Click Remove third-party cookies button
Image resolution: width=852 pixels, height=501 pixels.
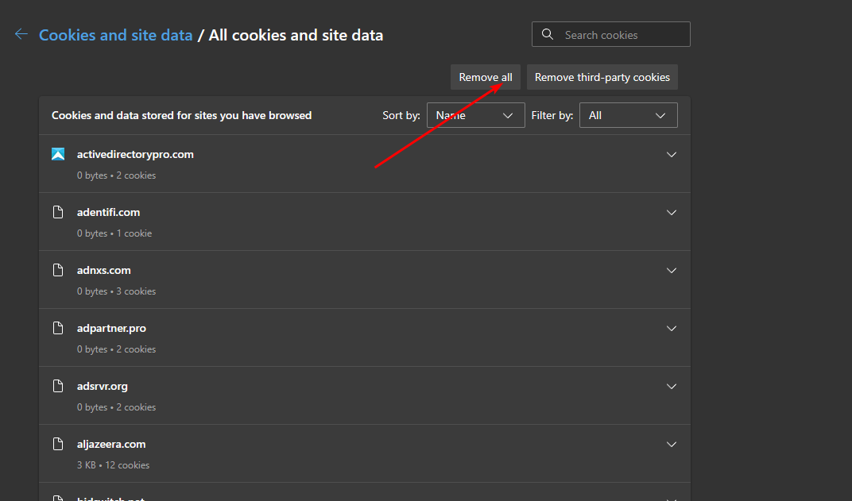coord(602,77)
